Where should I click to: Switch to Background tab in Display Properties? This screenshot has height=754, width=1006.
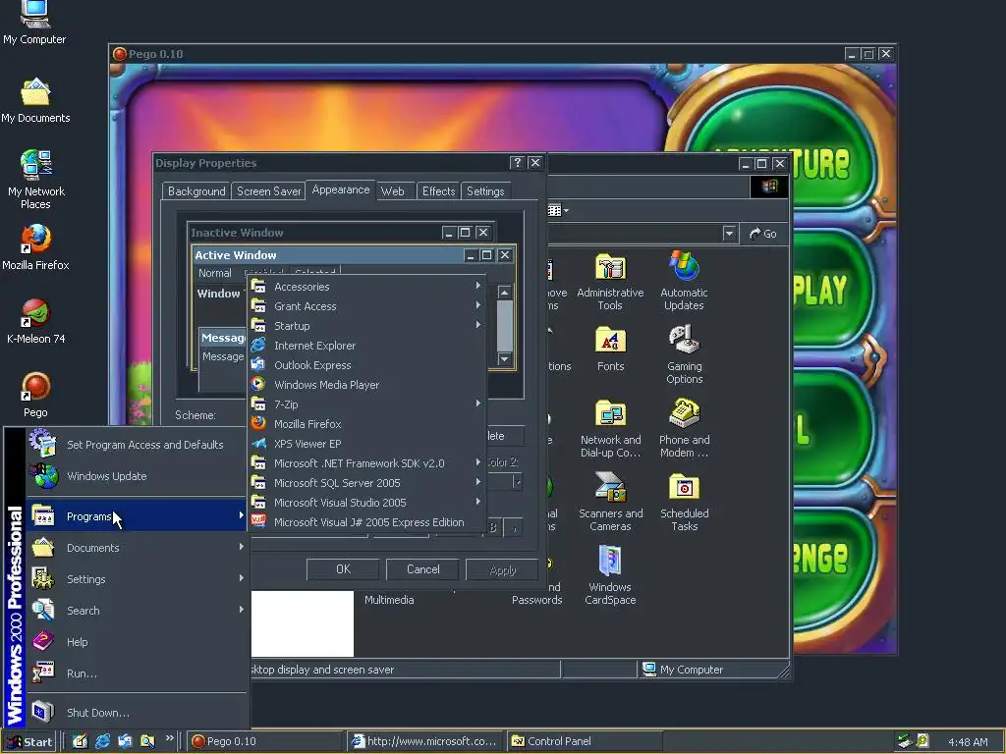pyautogui.click(x=196, y=191)
